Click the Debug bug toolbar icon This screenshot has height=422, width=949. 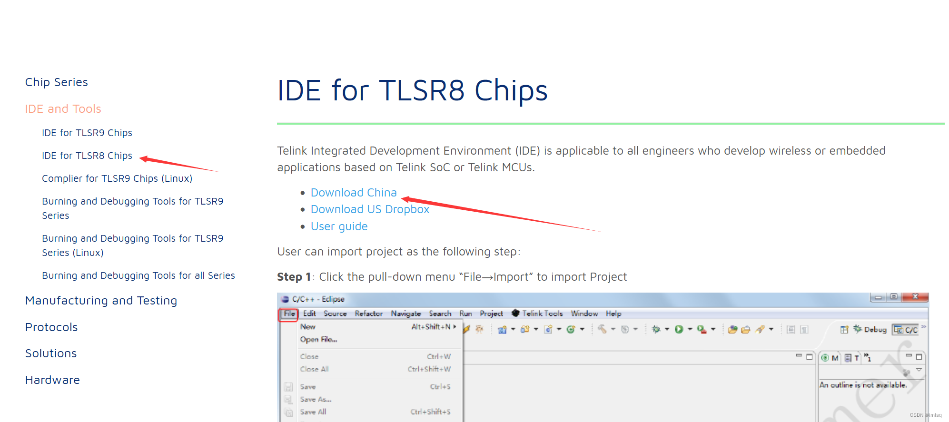tap(656, 329)
